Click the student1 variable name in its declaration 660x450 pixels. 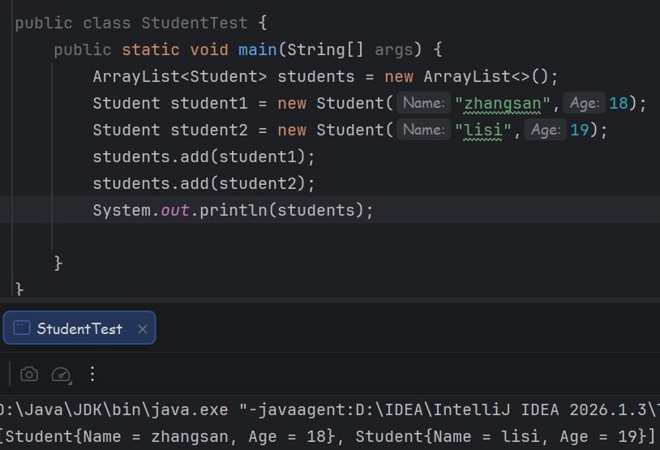[208, 104]
